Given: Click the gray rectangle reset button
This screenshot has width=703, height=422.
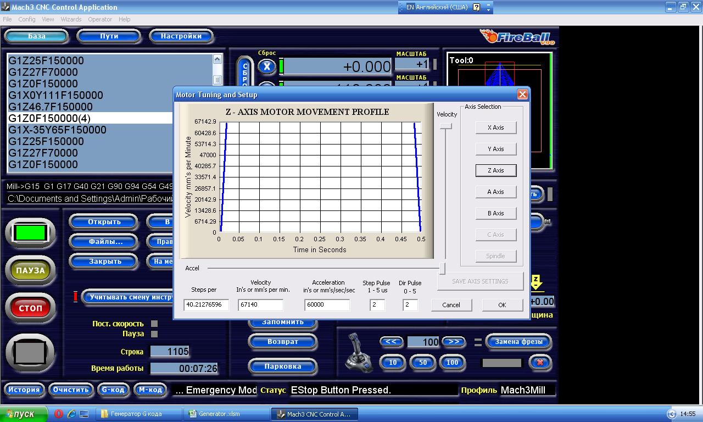Looking at the screenshot, I should (x=30, y=352).
